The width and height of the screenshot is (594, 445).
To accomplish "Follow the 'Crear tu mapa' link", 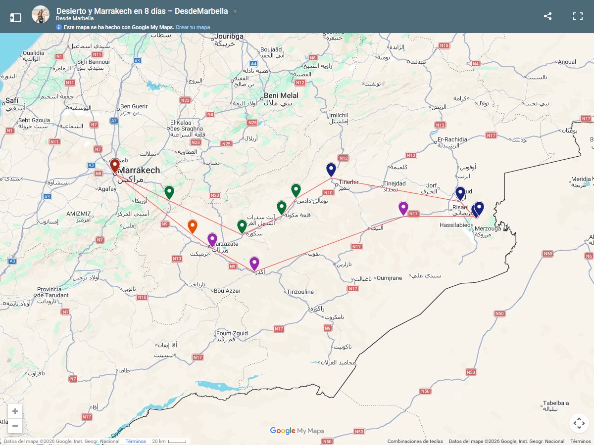I will pyautogui.click(x=193, y=27).
